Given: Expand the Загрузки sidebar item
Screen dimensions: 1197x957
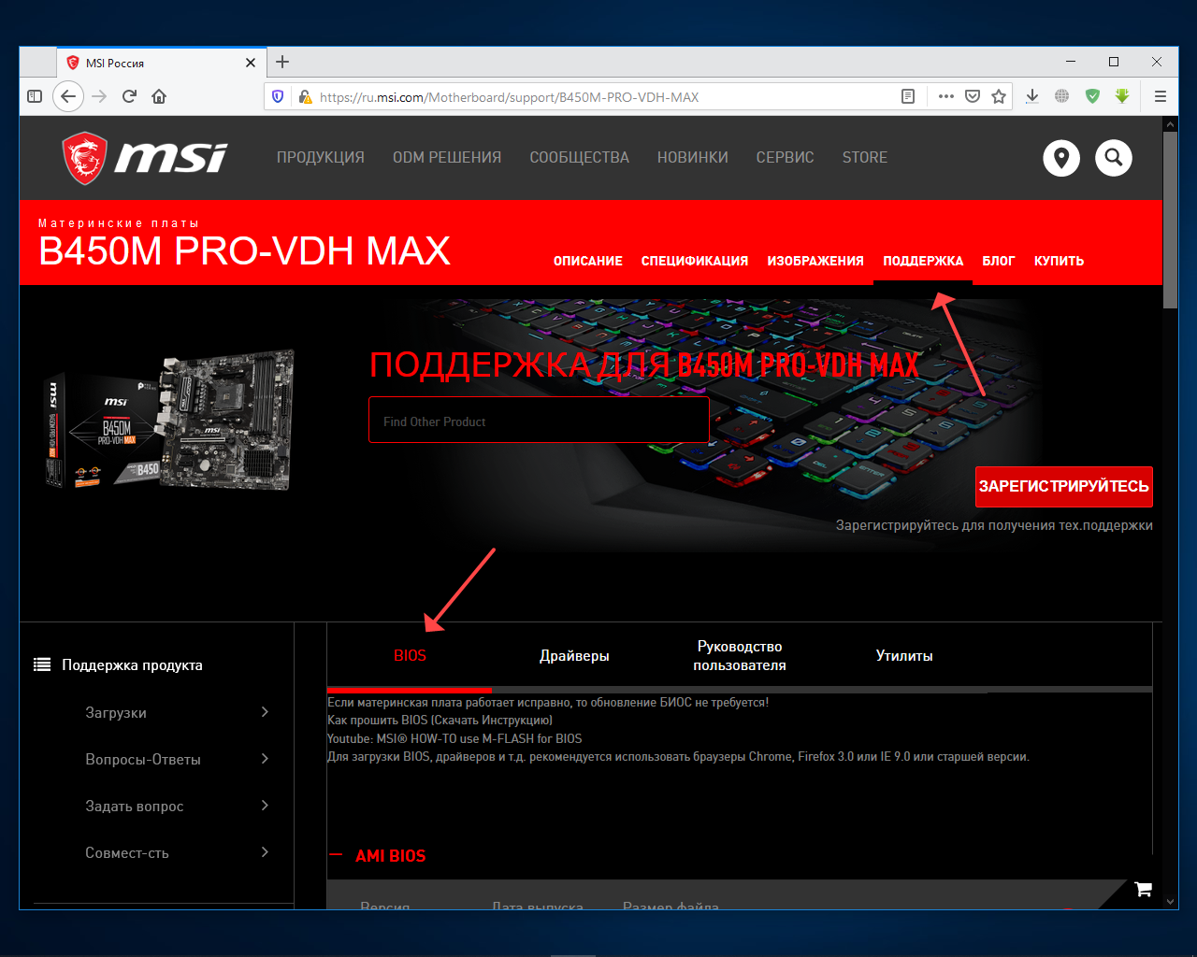Looking at the screenshot, I should 178,712.
